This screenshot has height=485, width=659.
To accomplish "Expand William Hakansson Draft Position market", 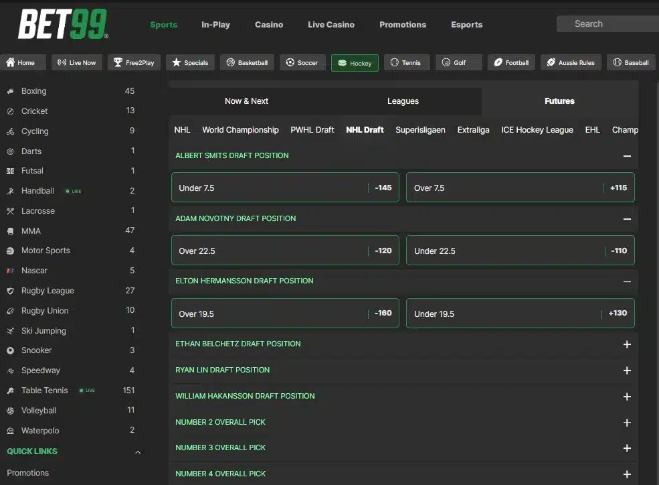I will coord(627,397).
